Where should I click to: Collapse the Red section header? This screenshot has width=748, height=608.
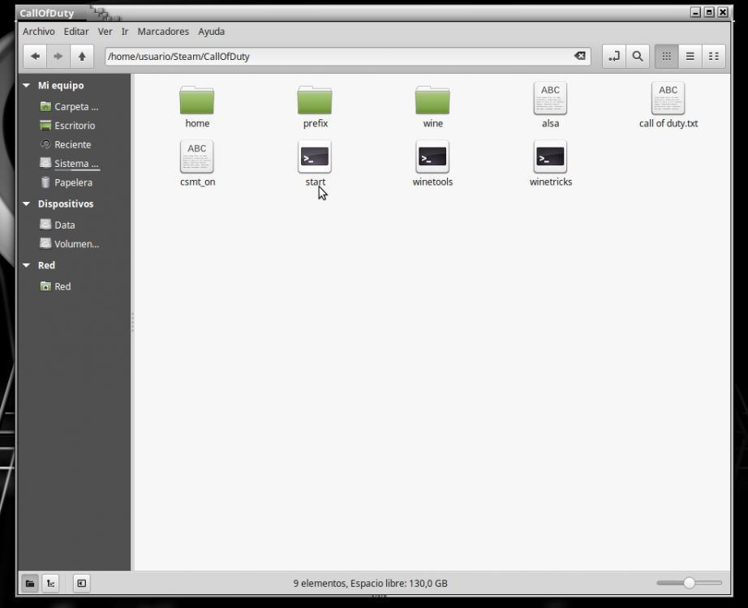tap(26, 265)
